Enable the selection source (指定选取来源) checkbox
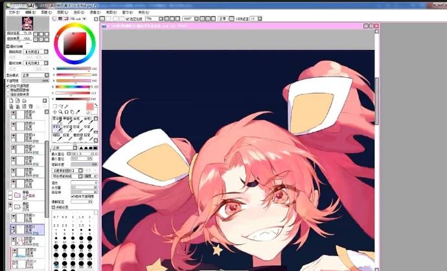 coord(8,94)
